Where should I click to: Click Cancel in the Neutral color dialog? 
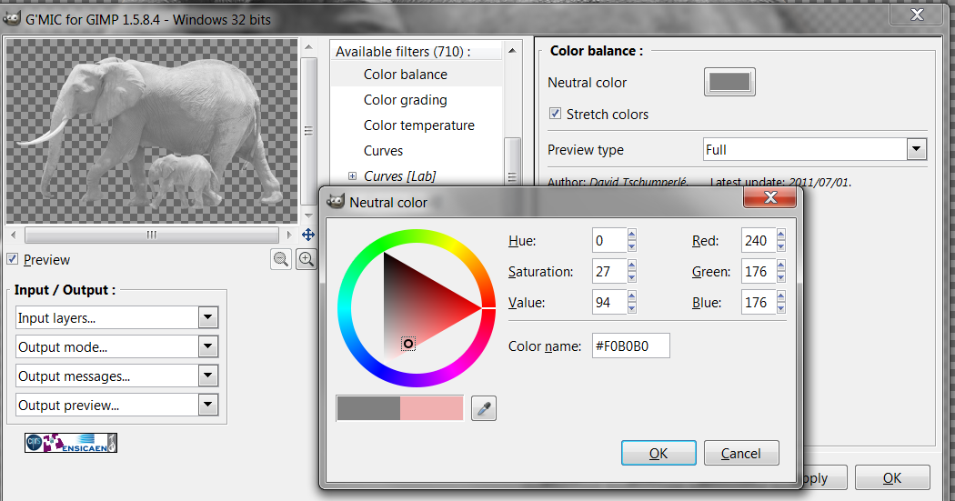741,453
